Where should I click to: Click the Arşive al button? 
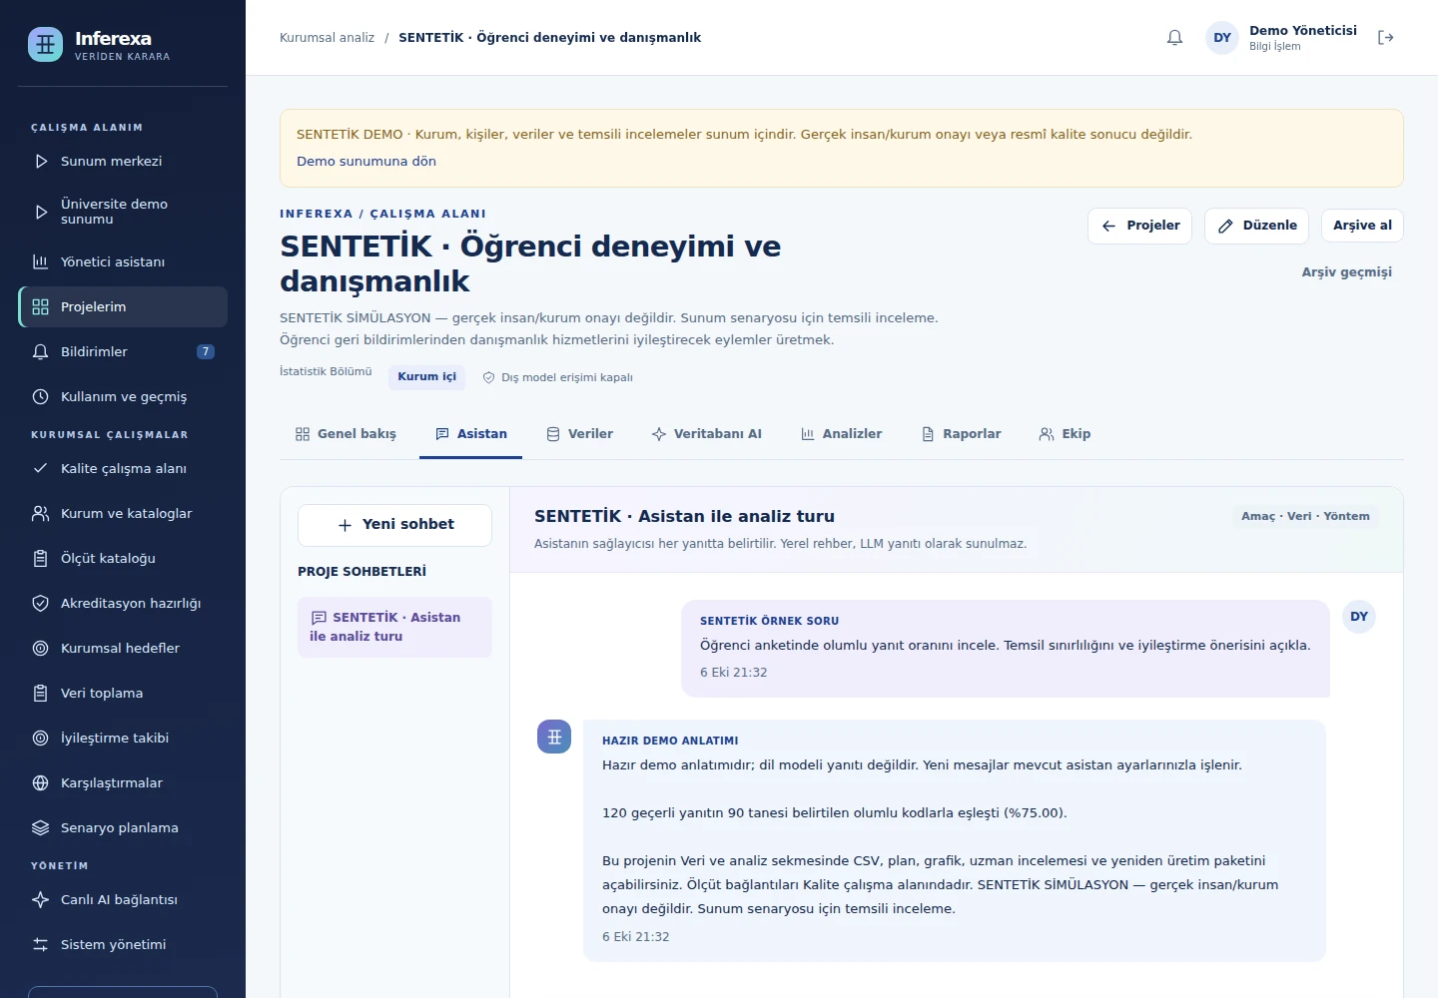tap(1362, 226)
